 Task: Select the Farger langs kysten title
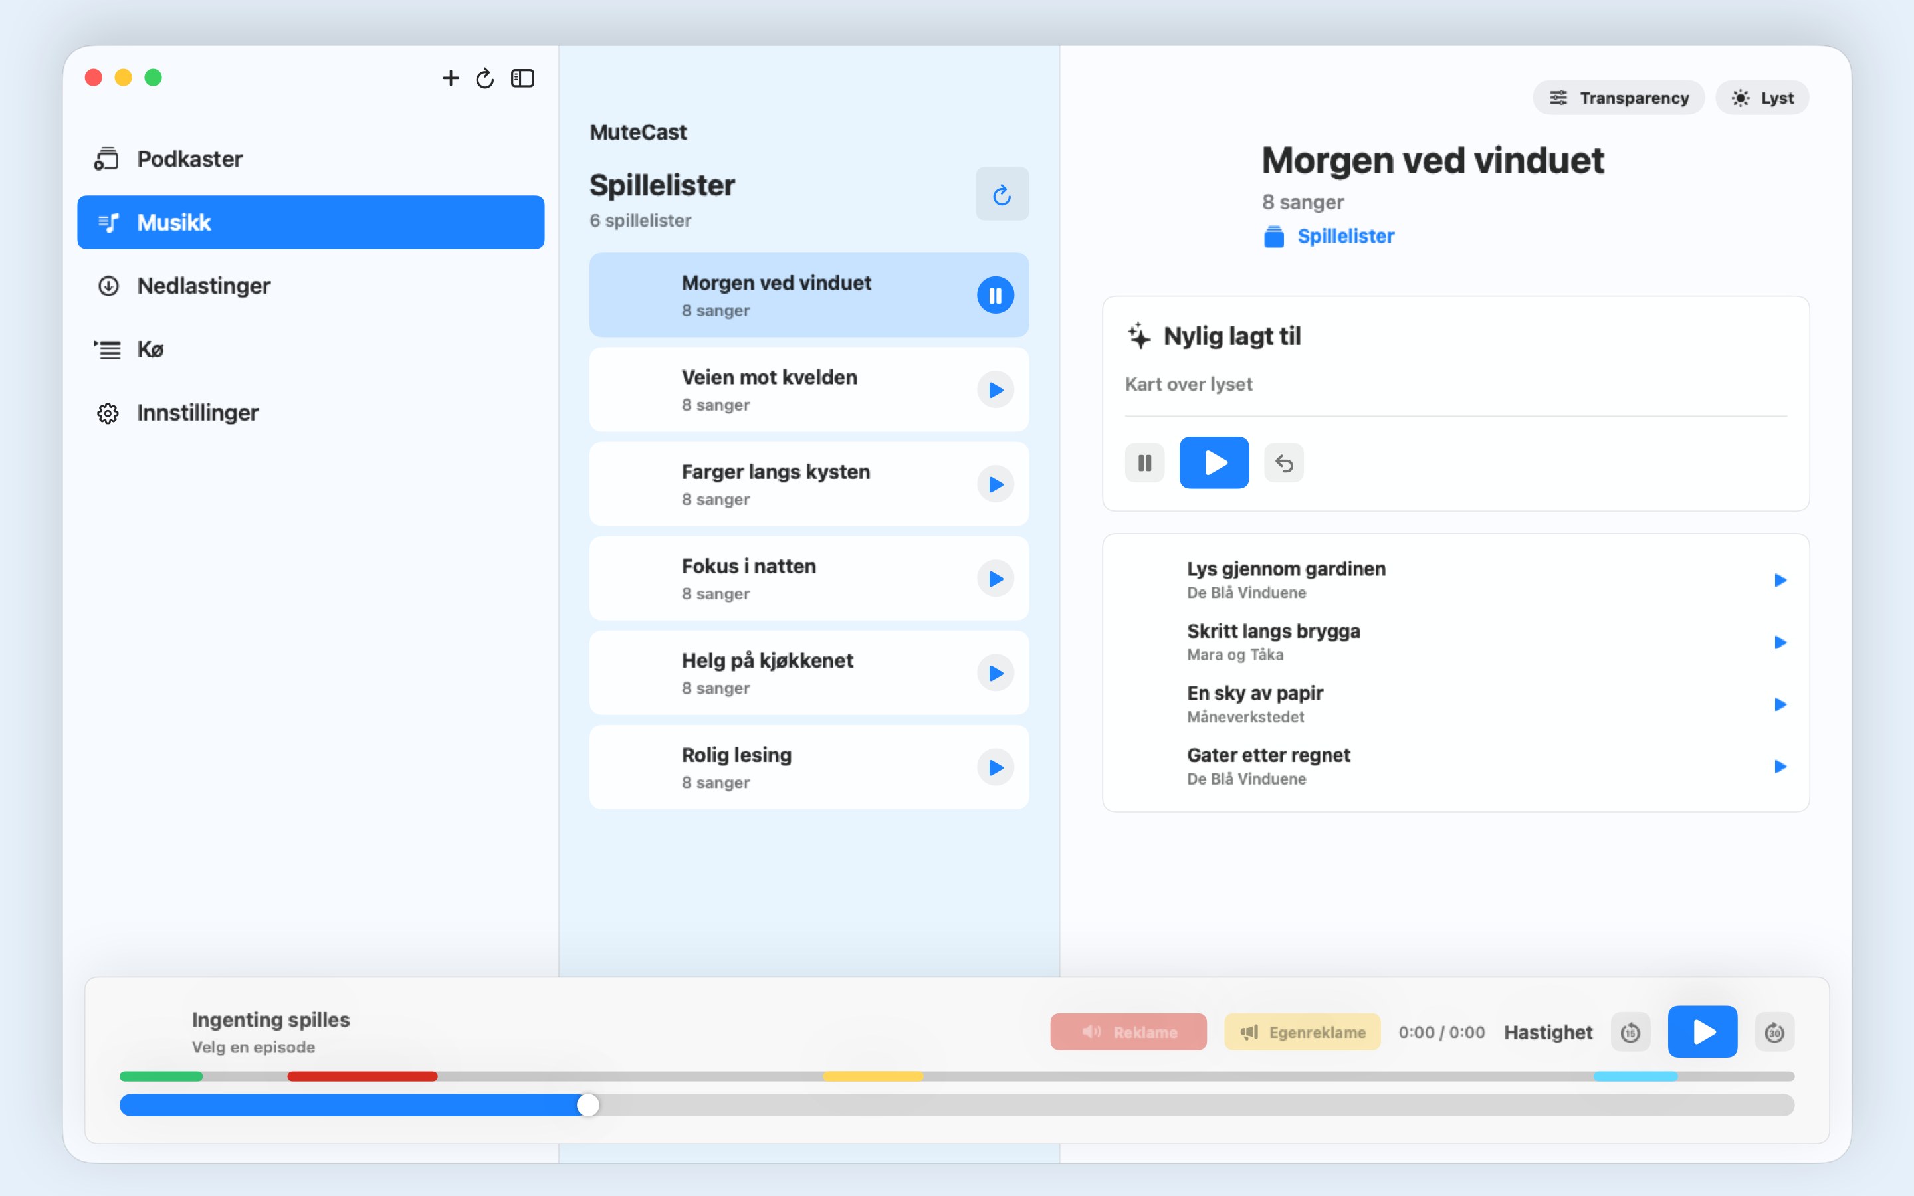pos(775,472)
